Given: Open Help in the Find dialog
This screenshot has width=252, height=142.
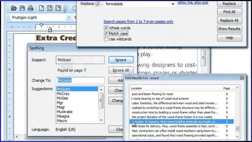Looking at the screenshot, I should click(x=229, y=38).
